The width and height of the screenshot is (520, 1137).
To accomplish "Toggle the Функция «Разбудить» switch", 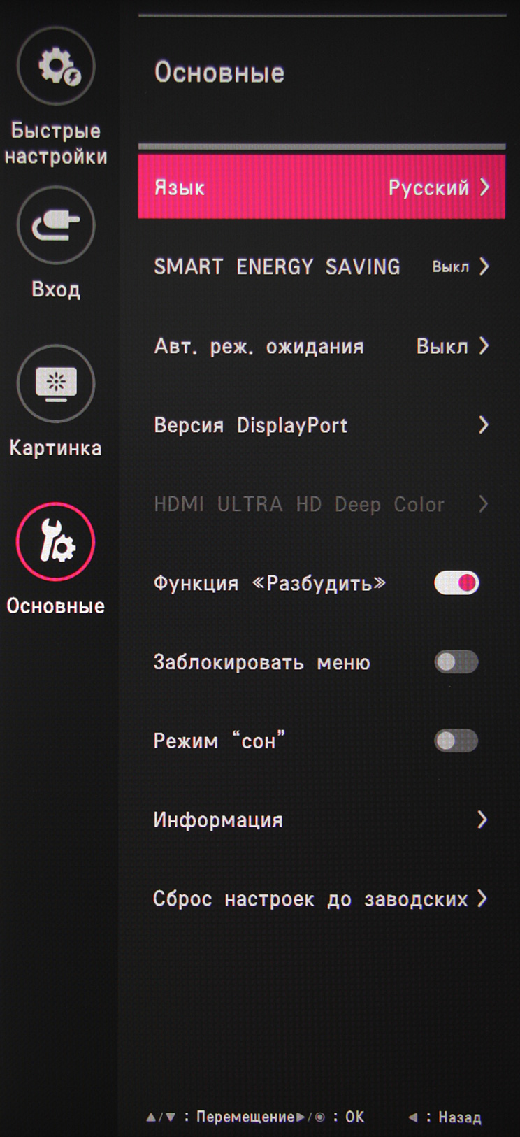I will [456, 582].
